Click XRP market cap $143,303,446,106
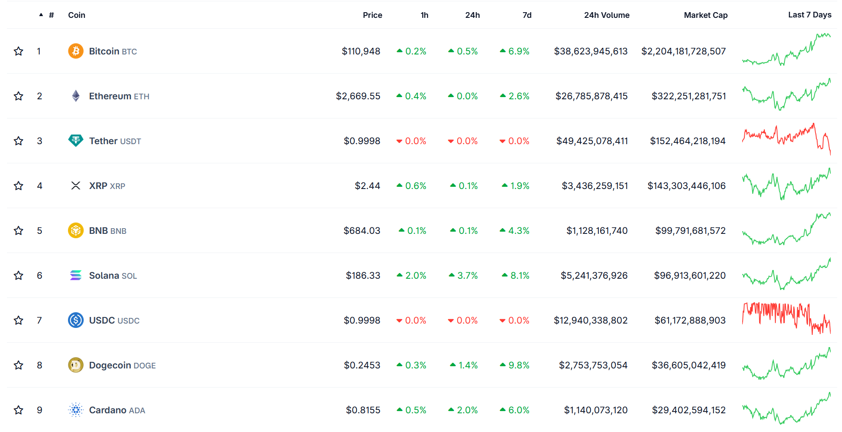Image resolution: width=842 pixels, height=432 pixels. (x=686, y=186)
